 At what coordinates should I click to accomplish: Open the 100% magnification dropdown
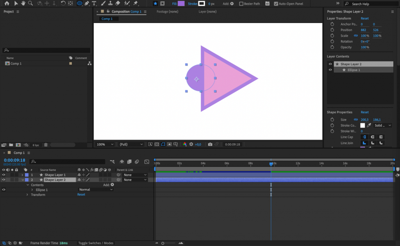[x=104, y=144]
